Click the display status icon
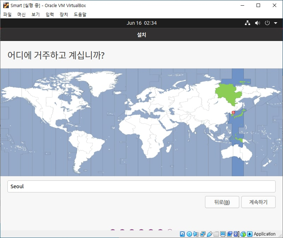This screenshot has width=283, height=238. 223,234
